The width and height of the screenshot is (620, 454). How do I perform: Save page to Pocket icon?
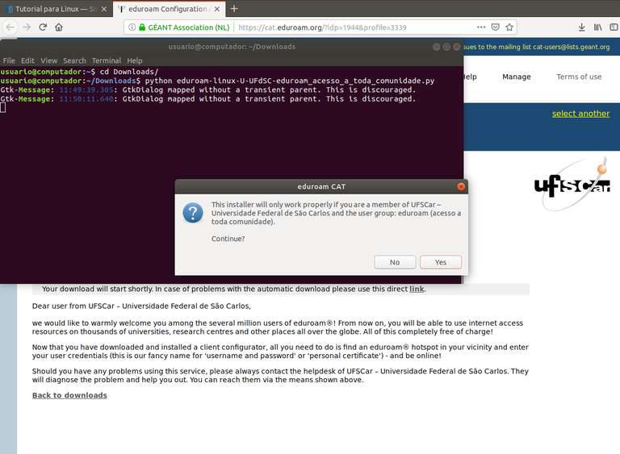click(495, 27)
